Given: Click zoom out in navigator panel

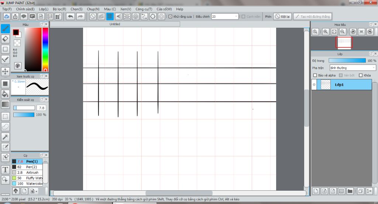Looking at the screenshot, I should [342, 32].
